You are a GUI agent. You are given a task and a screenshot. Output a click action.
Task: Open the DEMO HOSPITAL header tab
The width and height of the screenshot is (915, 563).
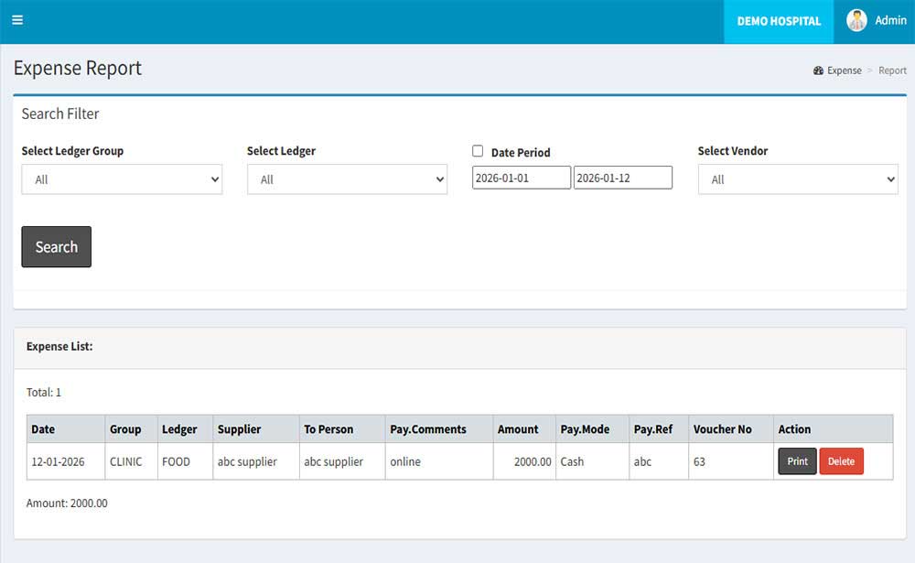[x=779, y=21]
